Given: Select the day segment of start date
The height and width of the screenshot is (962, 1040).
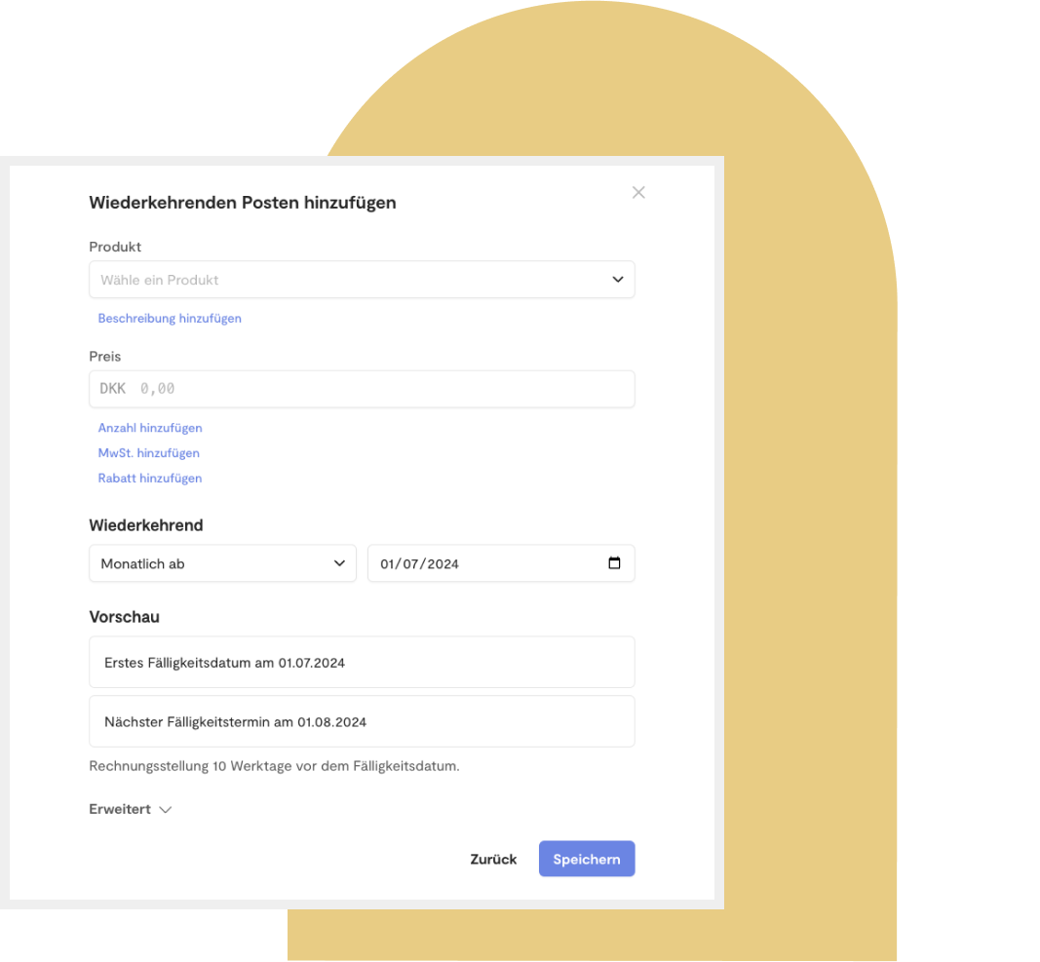Looking at the screenshot, I should [x=389, y=564].
